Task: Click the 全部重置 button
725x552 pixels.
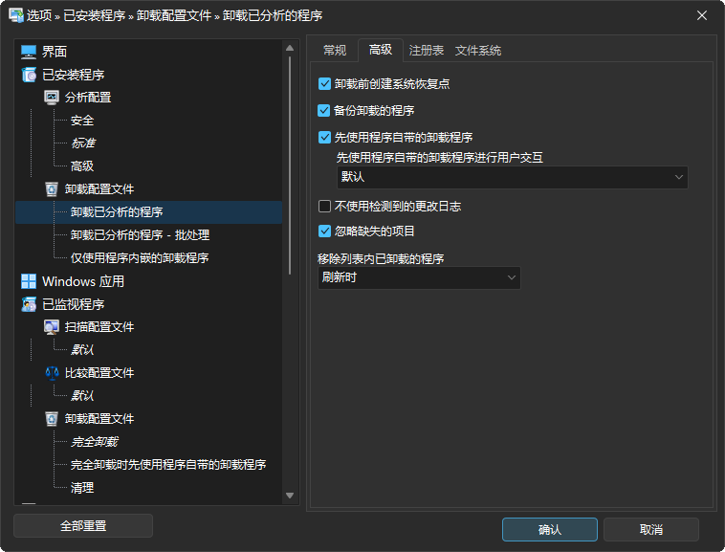Action: [x=83, y=525]
